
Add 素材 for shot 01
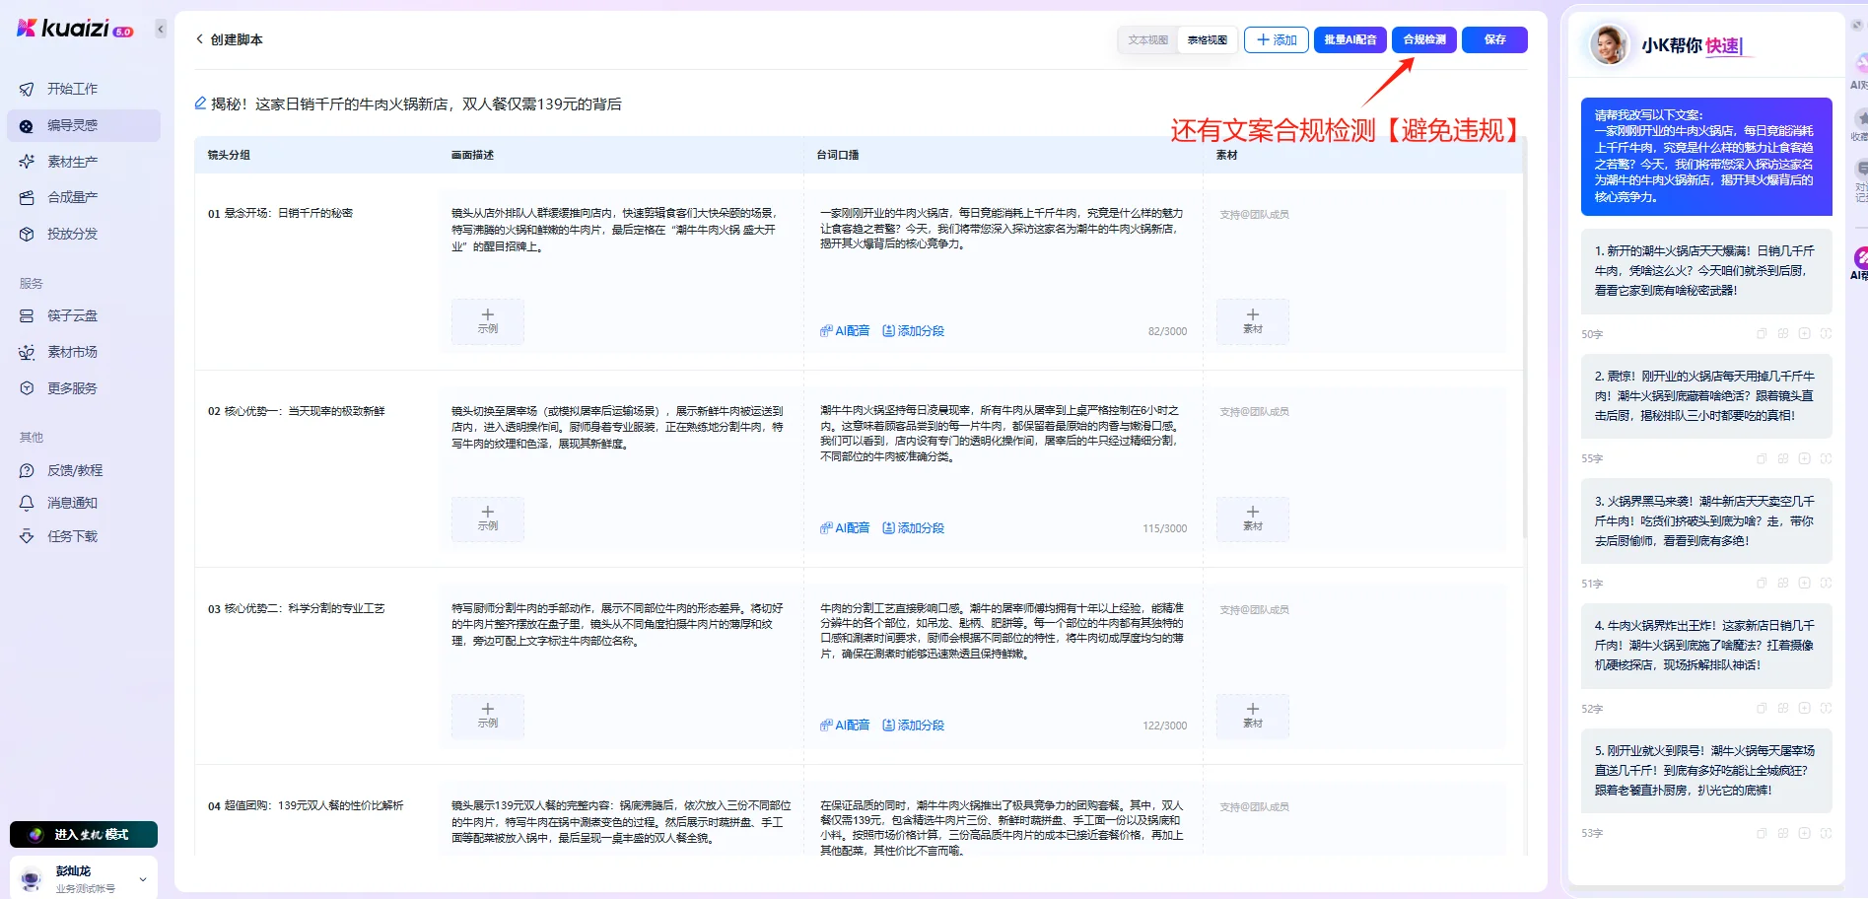click(x=1253, y=321)
